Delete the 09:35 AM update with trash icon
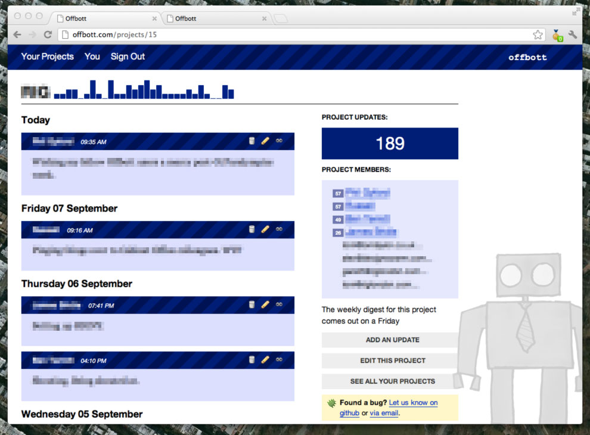Image resolution: width=590 pixels, height=435 pixels. pyautogui.click(x=251, y=141)
